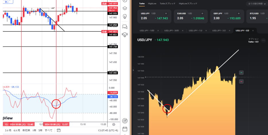Star the GBP/JPY asset card
Image resolution: width=268 pixels, height=135 pixels.
pyautogui.click(x=239, y=13)
